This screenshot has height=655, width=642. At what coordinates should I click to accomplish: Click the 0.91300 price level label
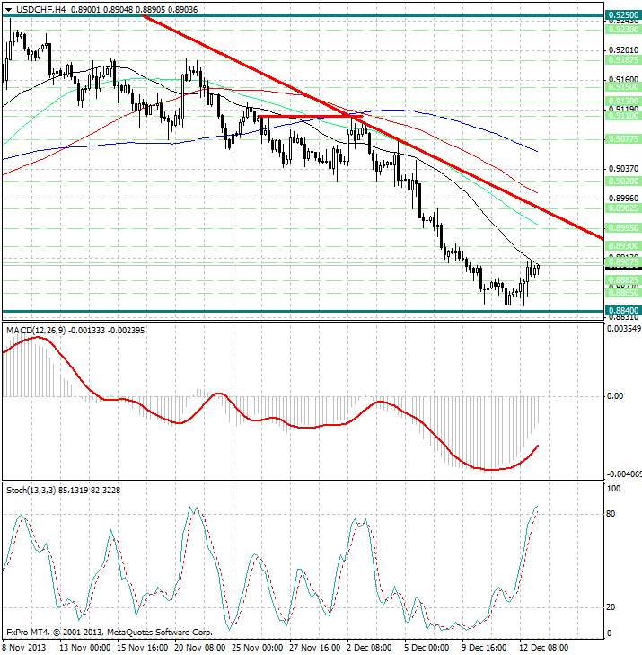coord(623,102)
